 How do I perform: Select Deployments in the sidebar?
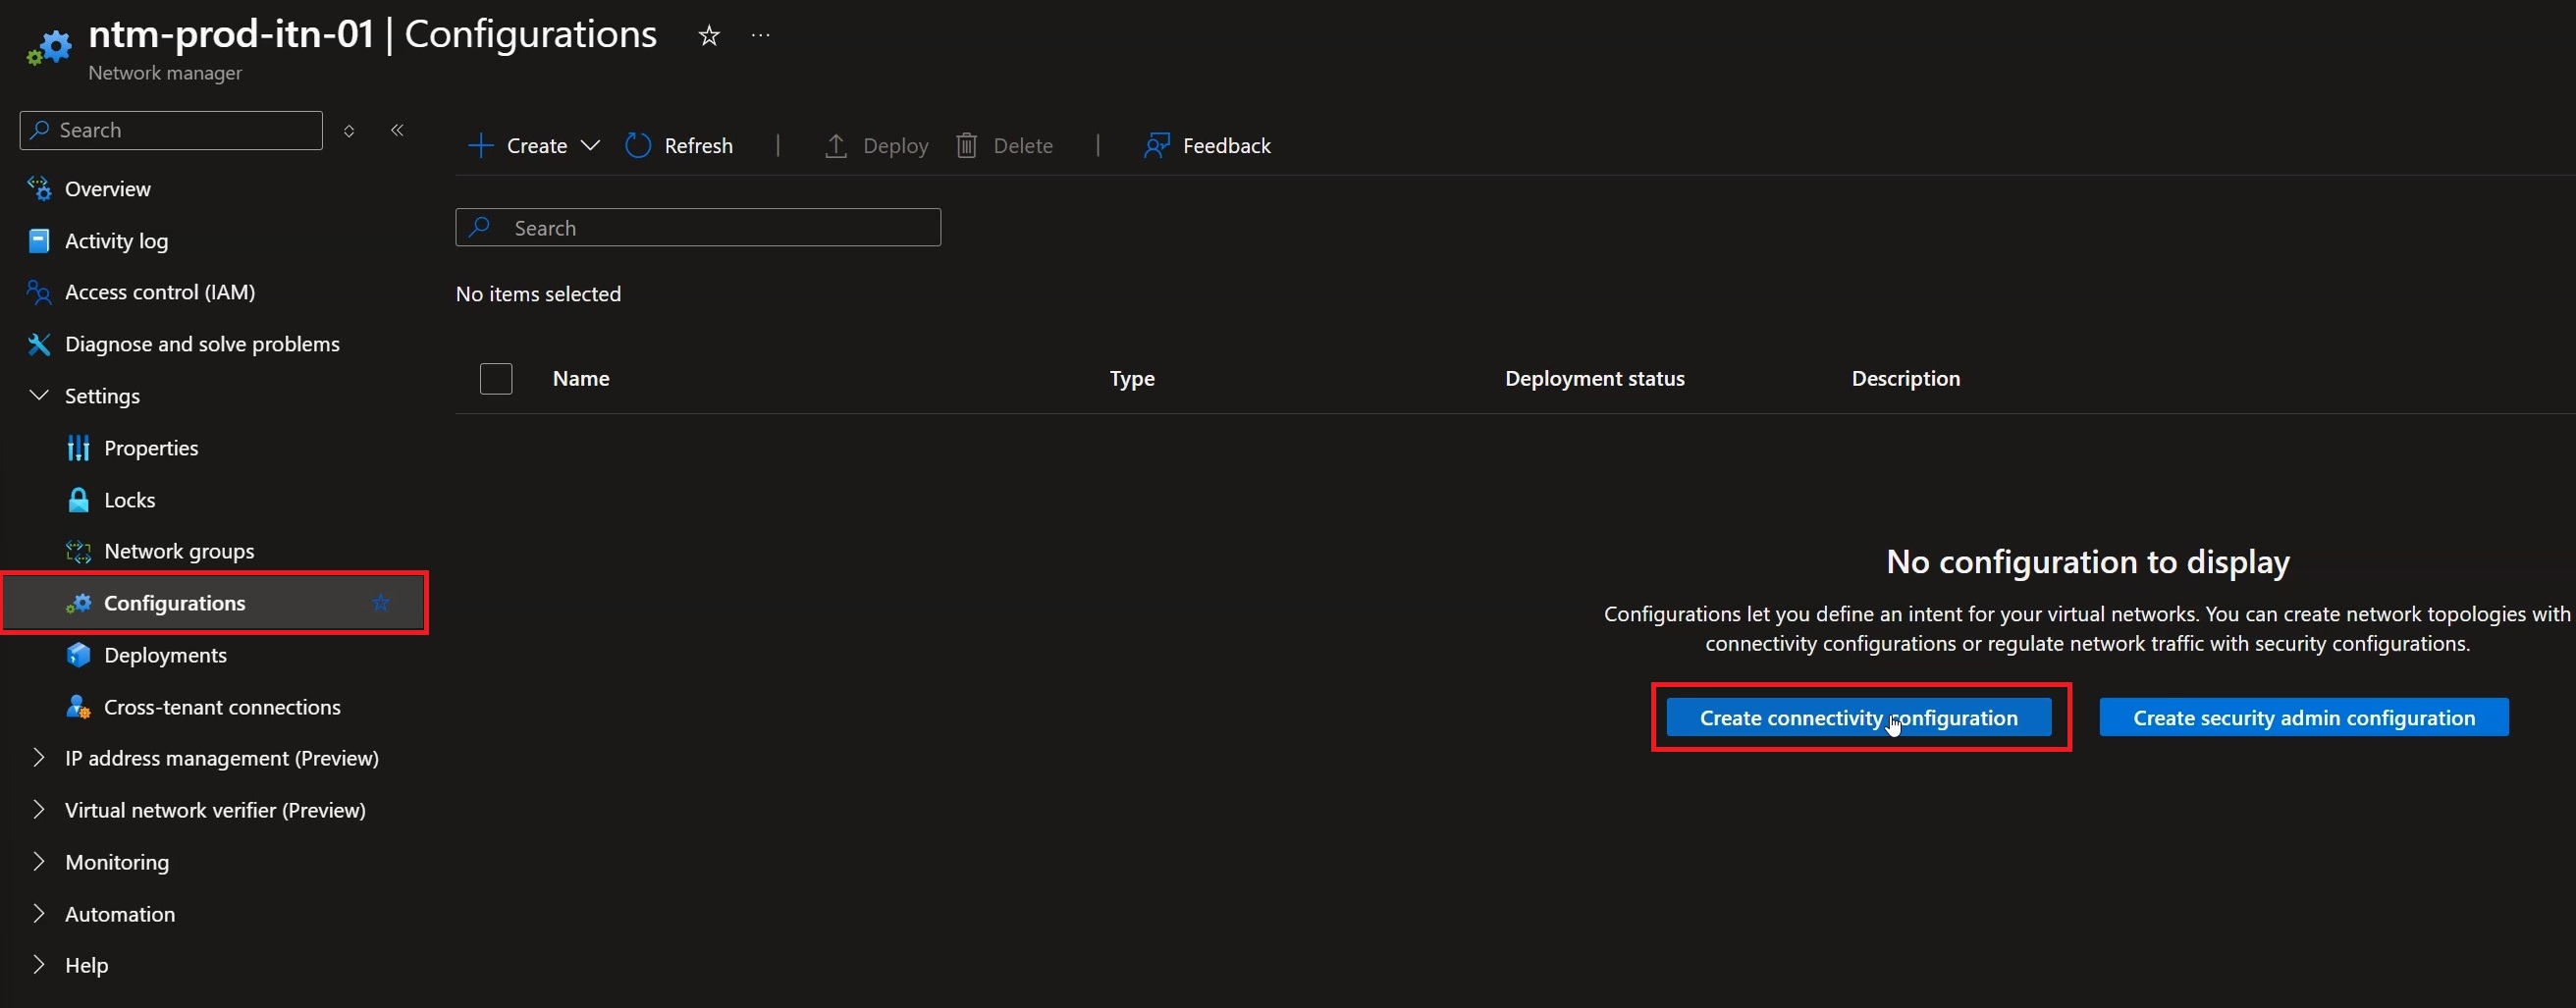pyautogui.click(x=165, y=655)
